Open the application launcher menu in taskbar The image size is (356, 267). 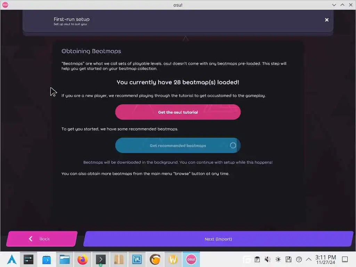11,259
